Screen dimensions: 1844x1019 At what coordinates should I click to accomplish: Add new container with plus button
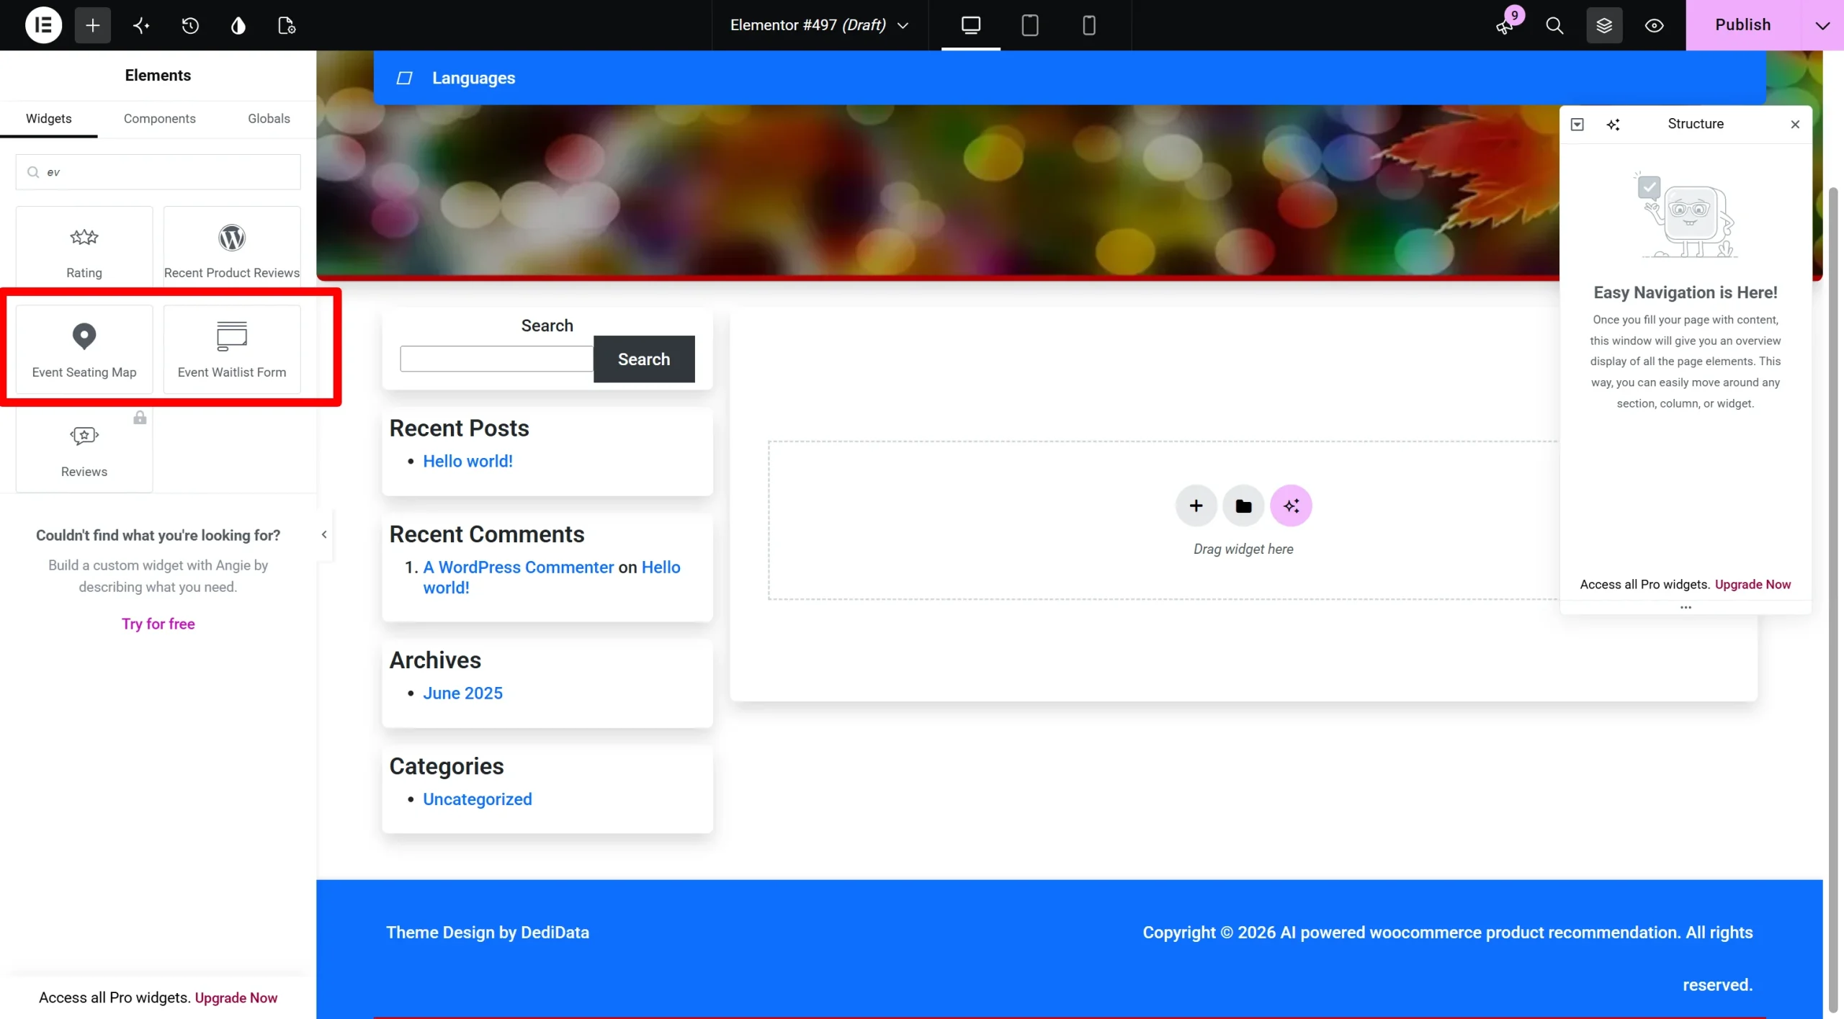pyautogui.click(x=1196, y=506)
